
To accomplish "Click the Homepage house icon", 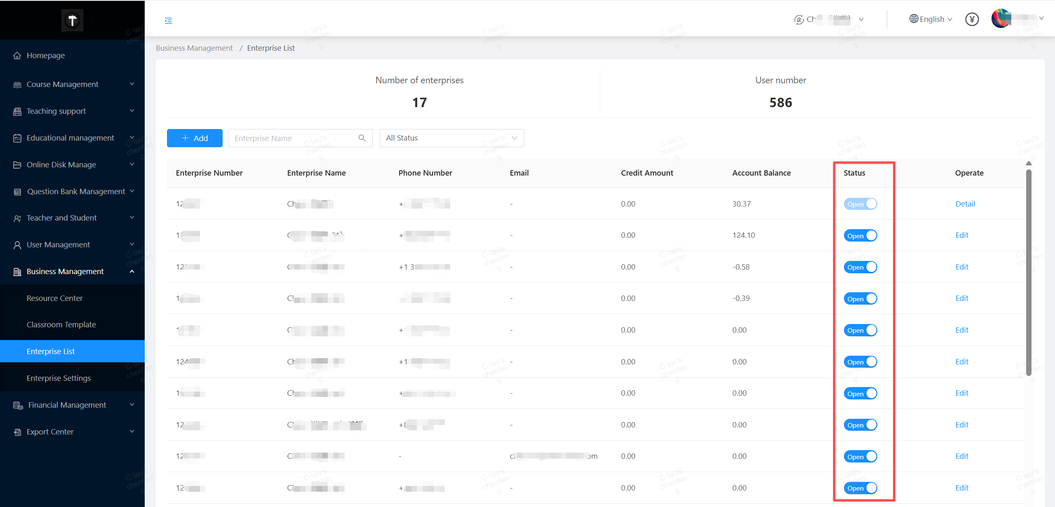I will (x=17, y=56).
